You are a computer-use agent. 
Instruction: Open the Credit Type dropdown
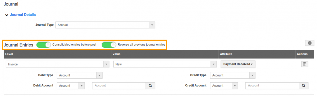click(x=233, y=75)
